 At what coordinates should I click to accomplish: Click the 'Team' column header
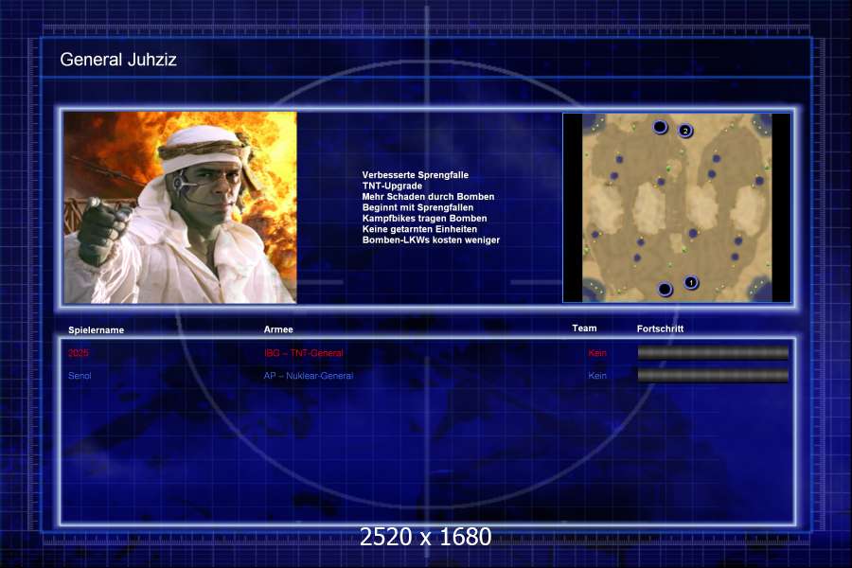pyautogui.click(x=584, y=328)
